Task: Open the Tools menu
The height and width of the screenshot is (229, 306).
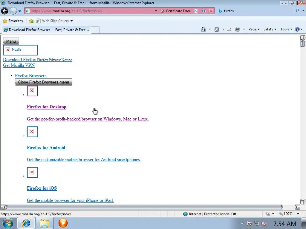Action: point(286,29)
